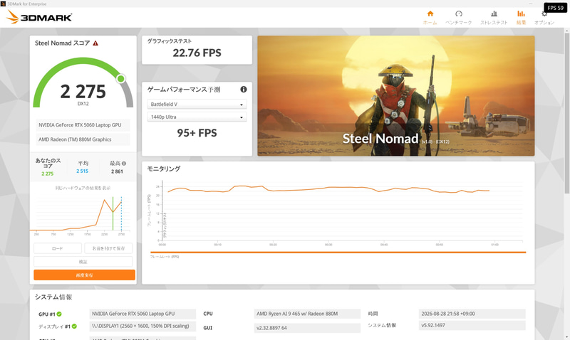Open the Benchmarks tab icon
Viewport: 570px width, 340px height.
(459, 14)
